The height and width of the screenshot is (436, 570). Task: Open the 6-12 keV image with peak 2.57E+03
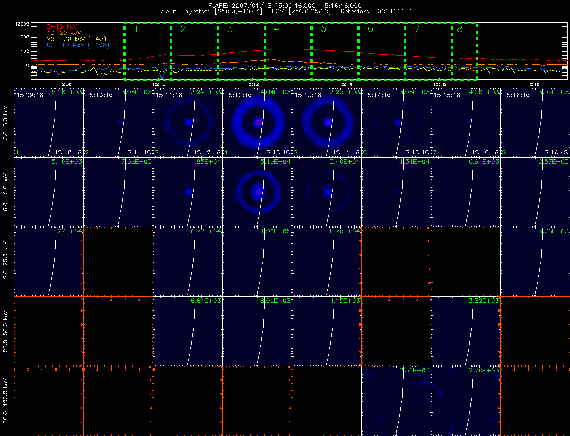[x=535, y=192]
